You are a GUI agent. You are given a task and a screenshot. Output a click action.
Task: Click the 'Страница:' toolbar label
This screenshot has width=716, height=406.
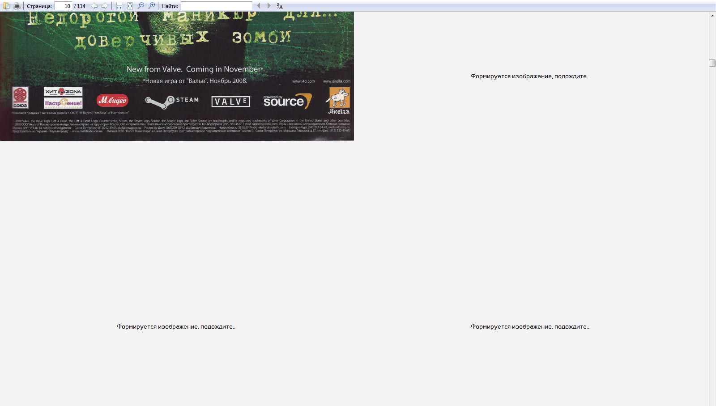point(39,6)
